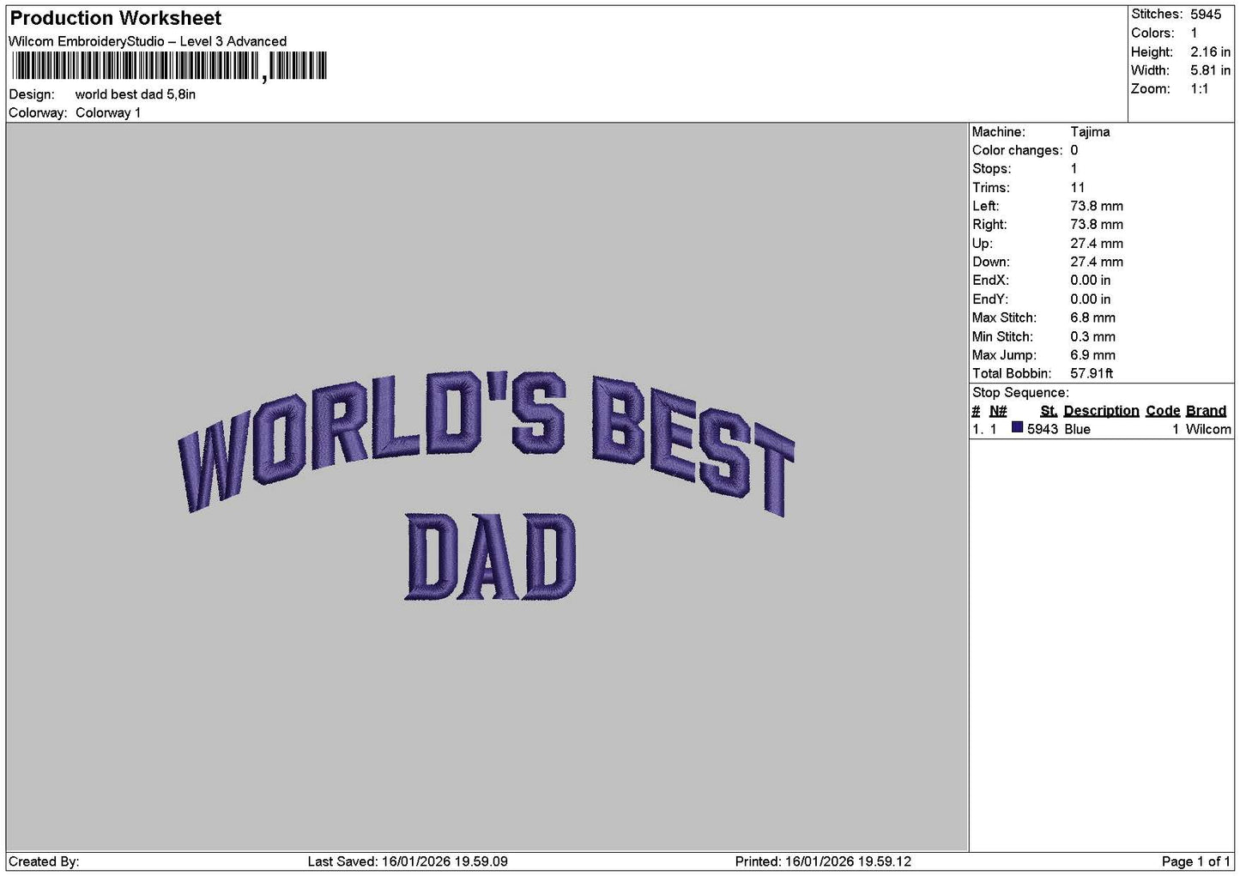Click the Color changes value 0

(1074, 151)
